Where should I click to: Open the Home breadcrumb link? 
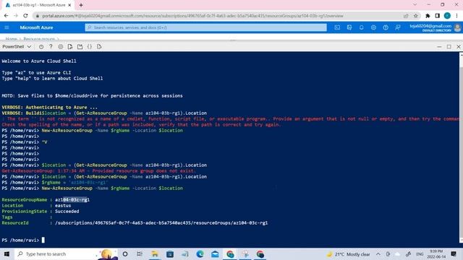click(12, 38)
